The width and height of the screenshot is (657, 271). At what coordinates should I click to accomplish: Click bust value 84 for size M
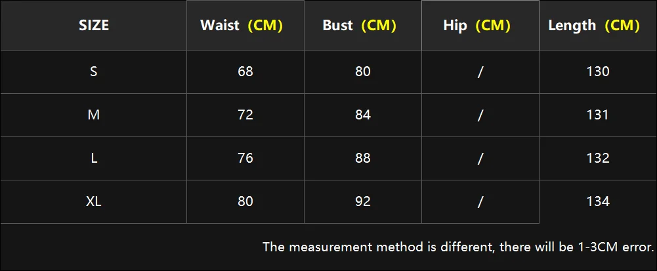coord(363,115)
